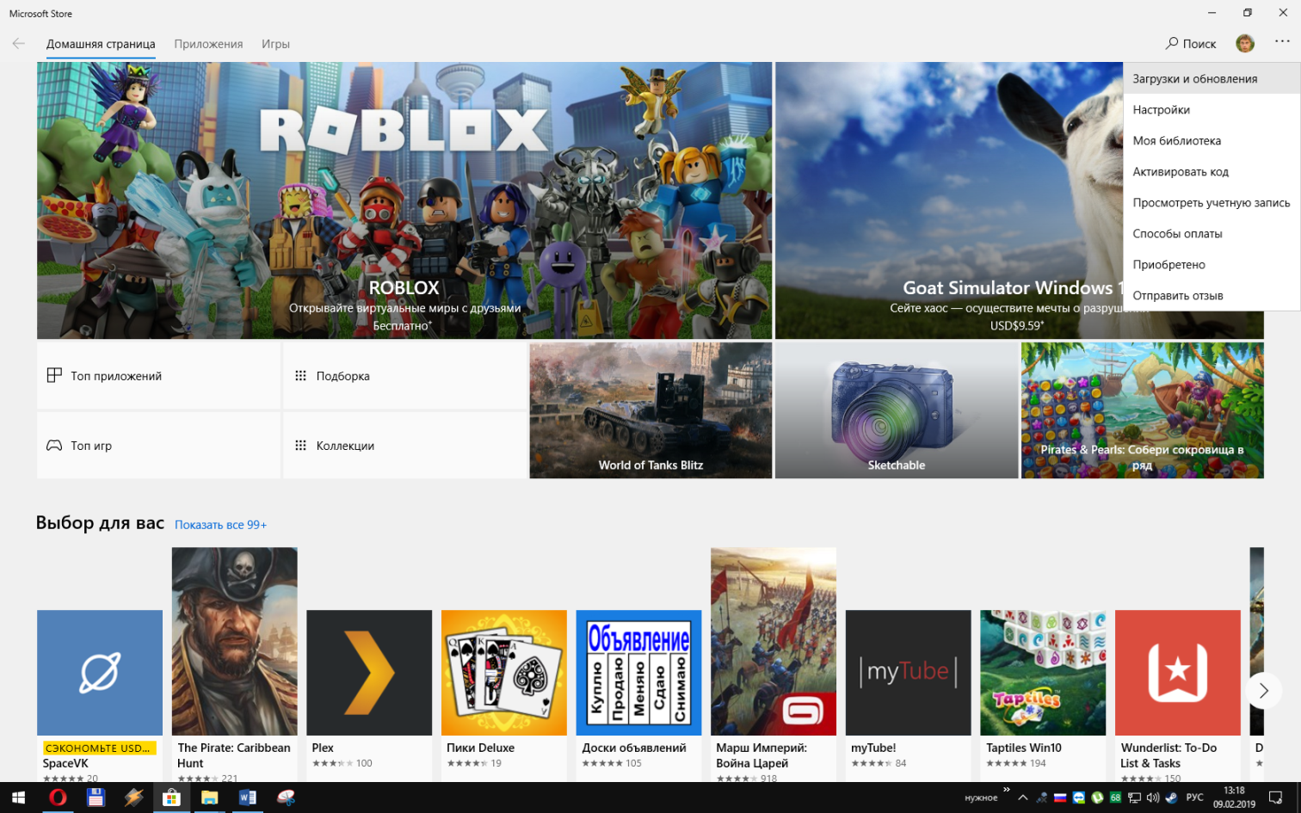Screen dimensions: 1301x813
Task: Switch the РУС input language indicator
Action: pos(1194,798)
